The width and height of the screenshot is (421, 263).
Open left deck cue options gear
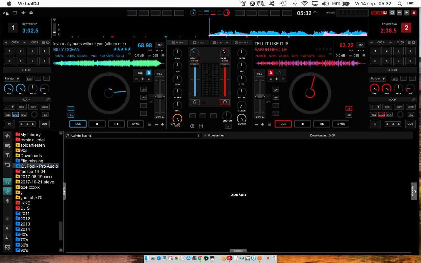[x=48, y=42]
